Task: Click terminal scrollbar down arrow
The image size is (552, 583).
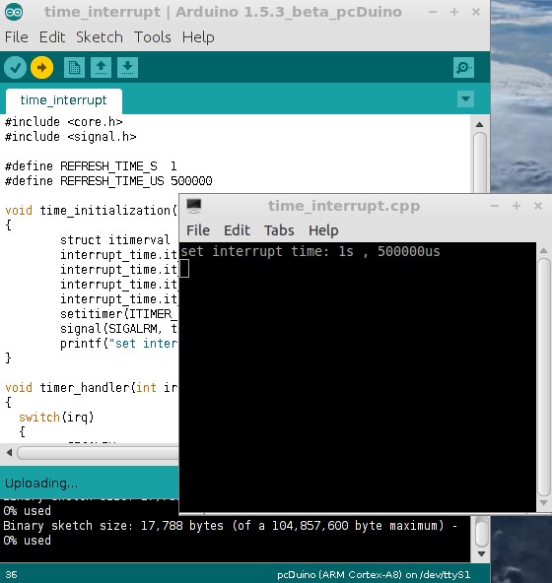Action: click(x=543, y=502)
